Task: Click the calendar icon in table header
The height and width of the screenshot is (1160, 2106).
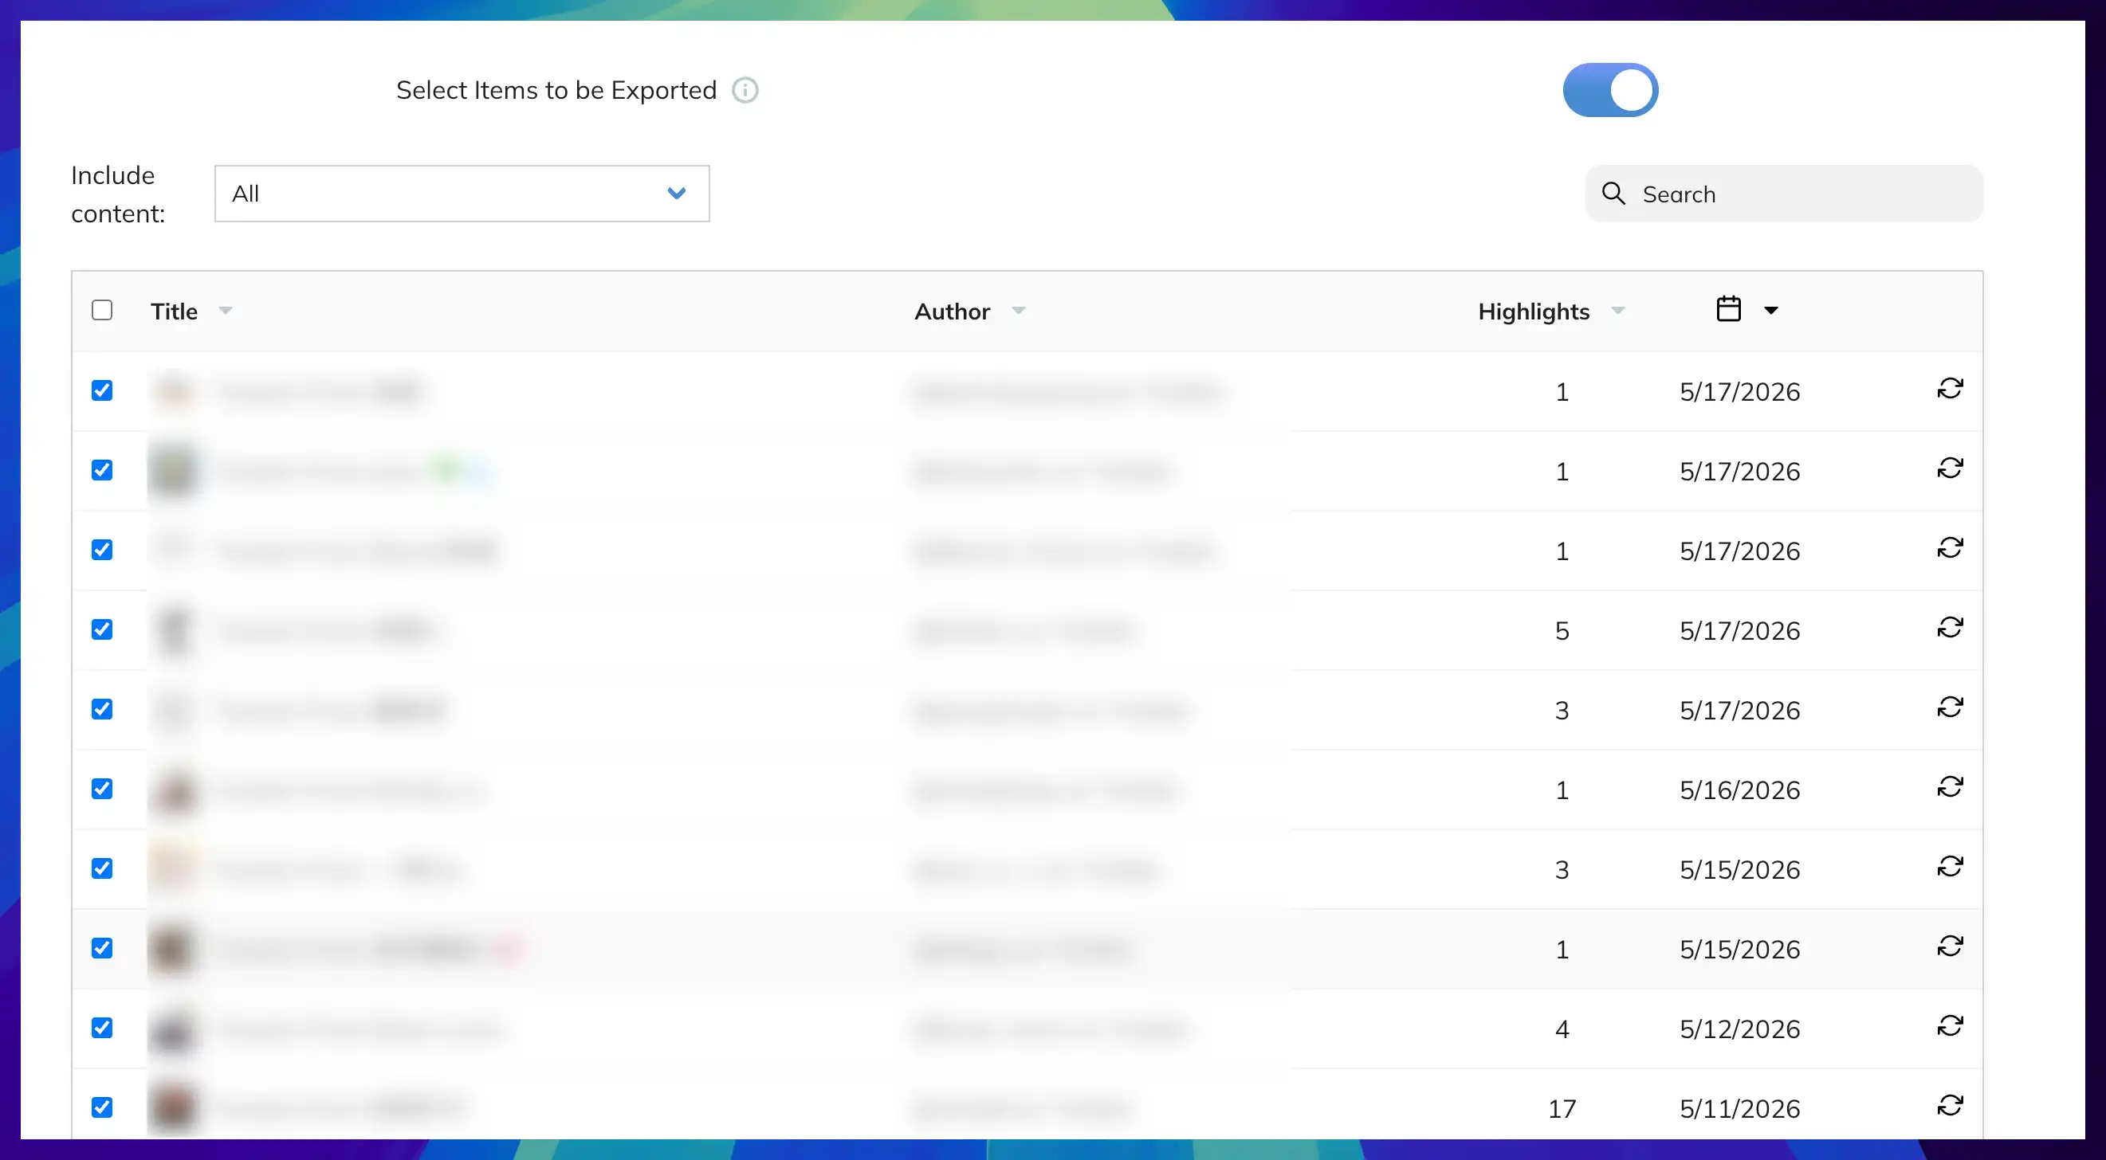Action: click(1728, 310)
